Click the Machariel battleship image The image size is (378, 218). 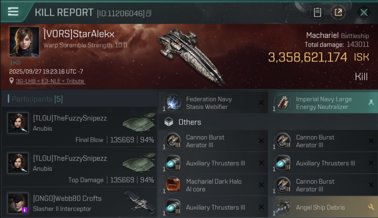point(191,56)
